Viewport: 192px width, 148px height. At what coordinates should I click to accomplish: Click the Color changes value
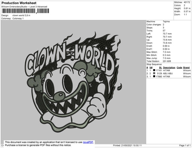tap(164, 25)
